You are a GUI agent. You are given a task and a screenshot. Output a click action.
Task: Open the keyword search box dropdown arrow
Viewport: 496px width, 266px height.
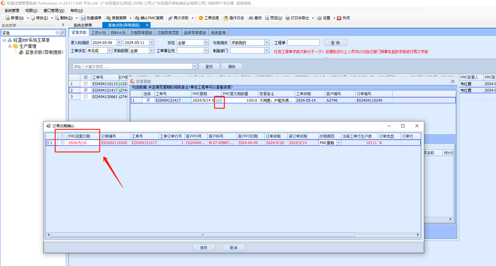[x=195, y=66]
